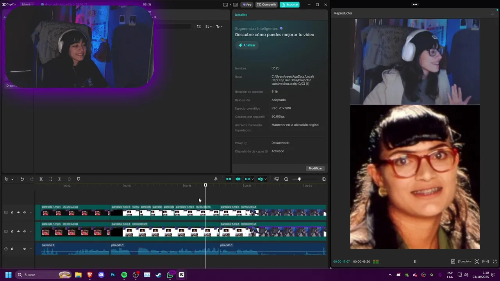500x281 pixels.
Task: Toggle auto snapping in timeline toolbar
Action: [x=238, y=179]
